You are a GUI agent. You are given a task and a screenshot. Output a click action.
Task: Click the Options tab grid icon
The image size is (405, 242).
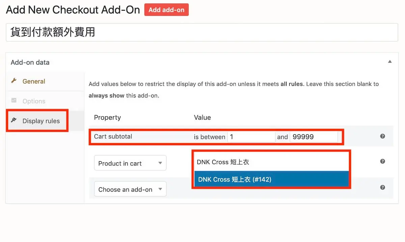pyautogui.click(x=14, y=101)
